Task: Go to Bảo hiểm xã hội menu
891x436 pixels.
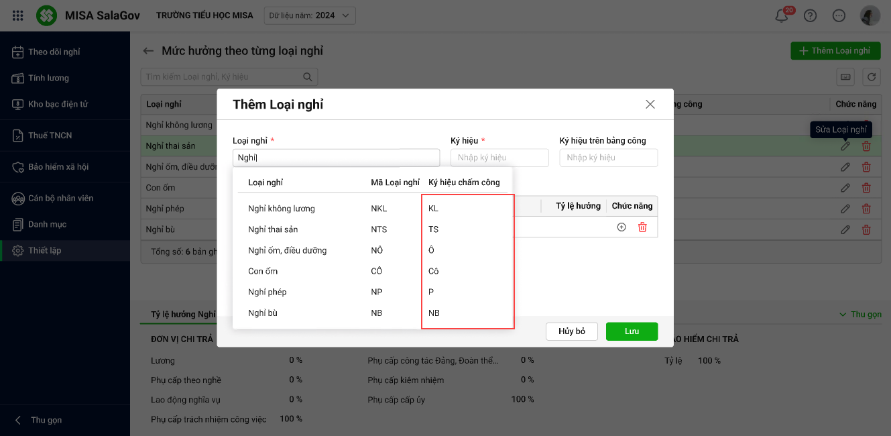Action: [58, 166]
